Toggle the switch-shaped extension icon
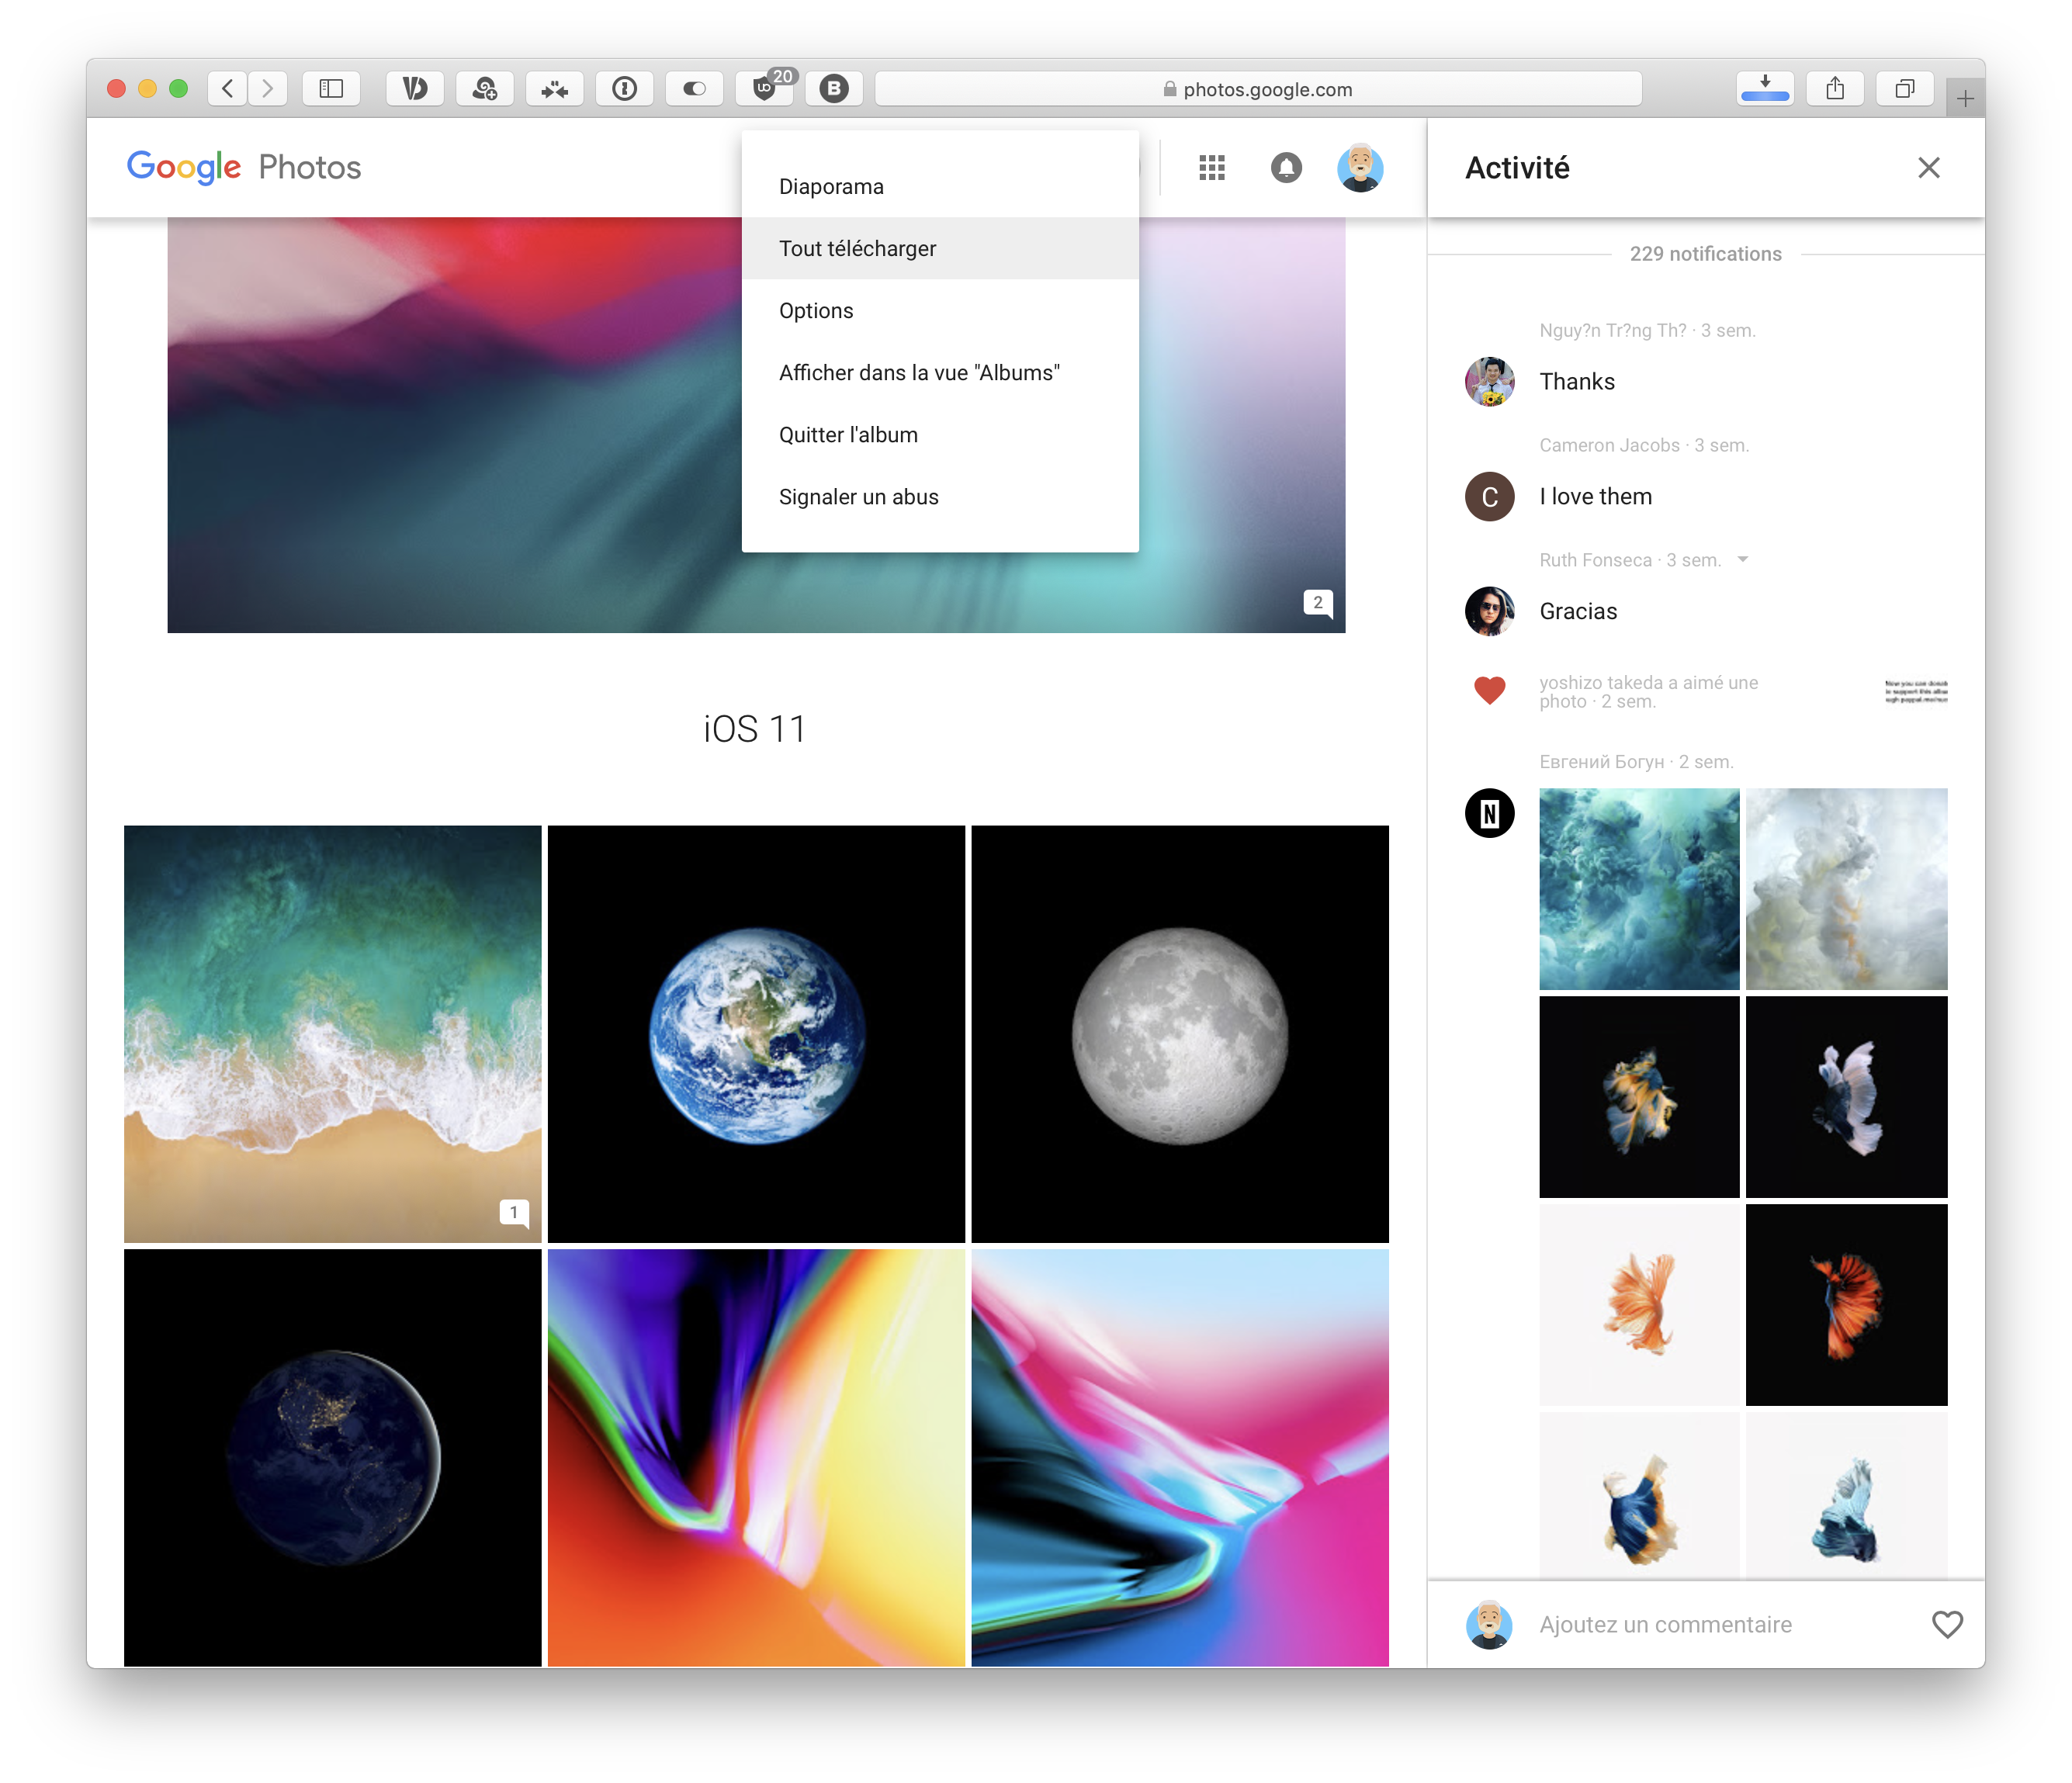The width and height of the screenshot is (2072, 1783). 695,89
